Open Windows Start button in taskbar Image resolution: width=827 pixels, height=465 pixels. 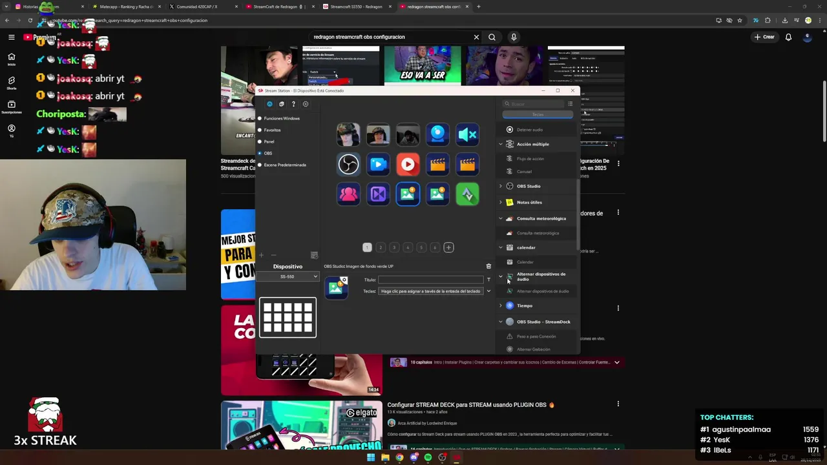click(371, 458)
